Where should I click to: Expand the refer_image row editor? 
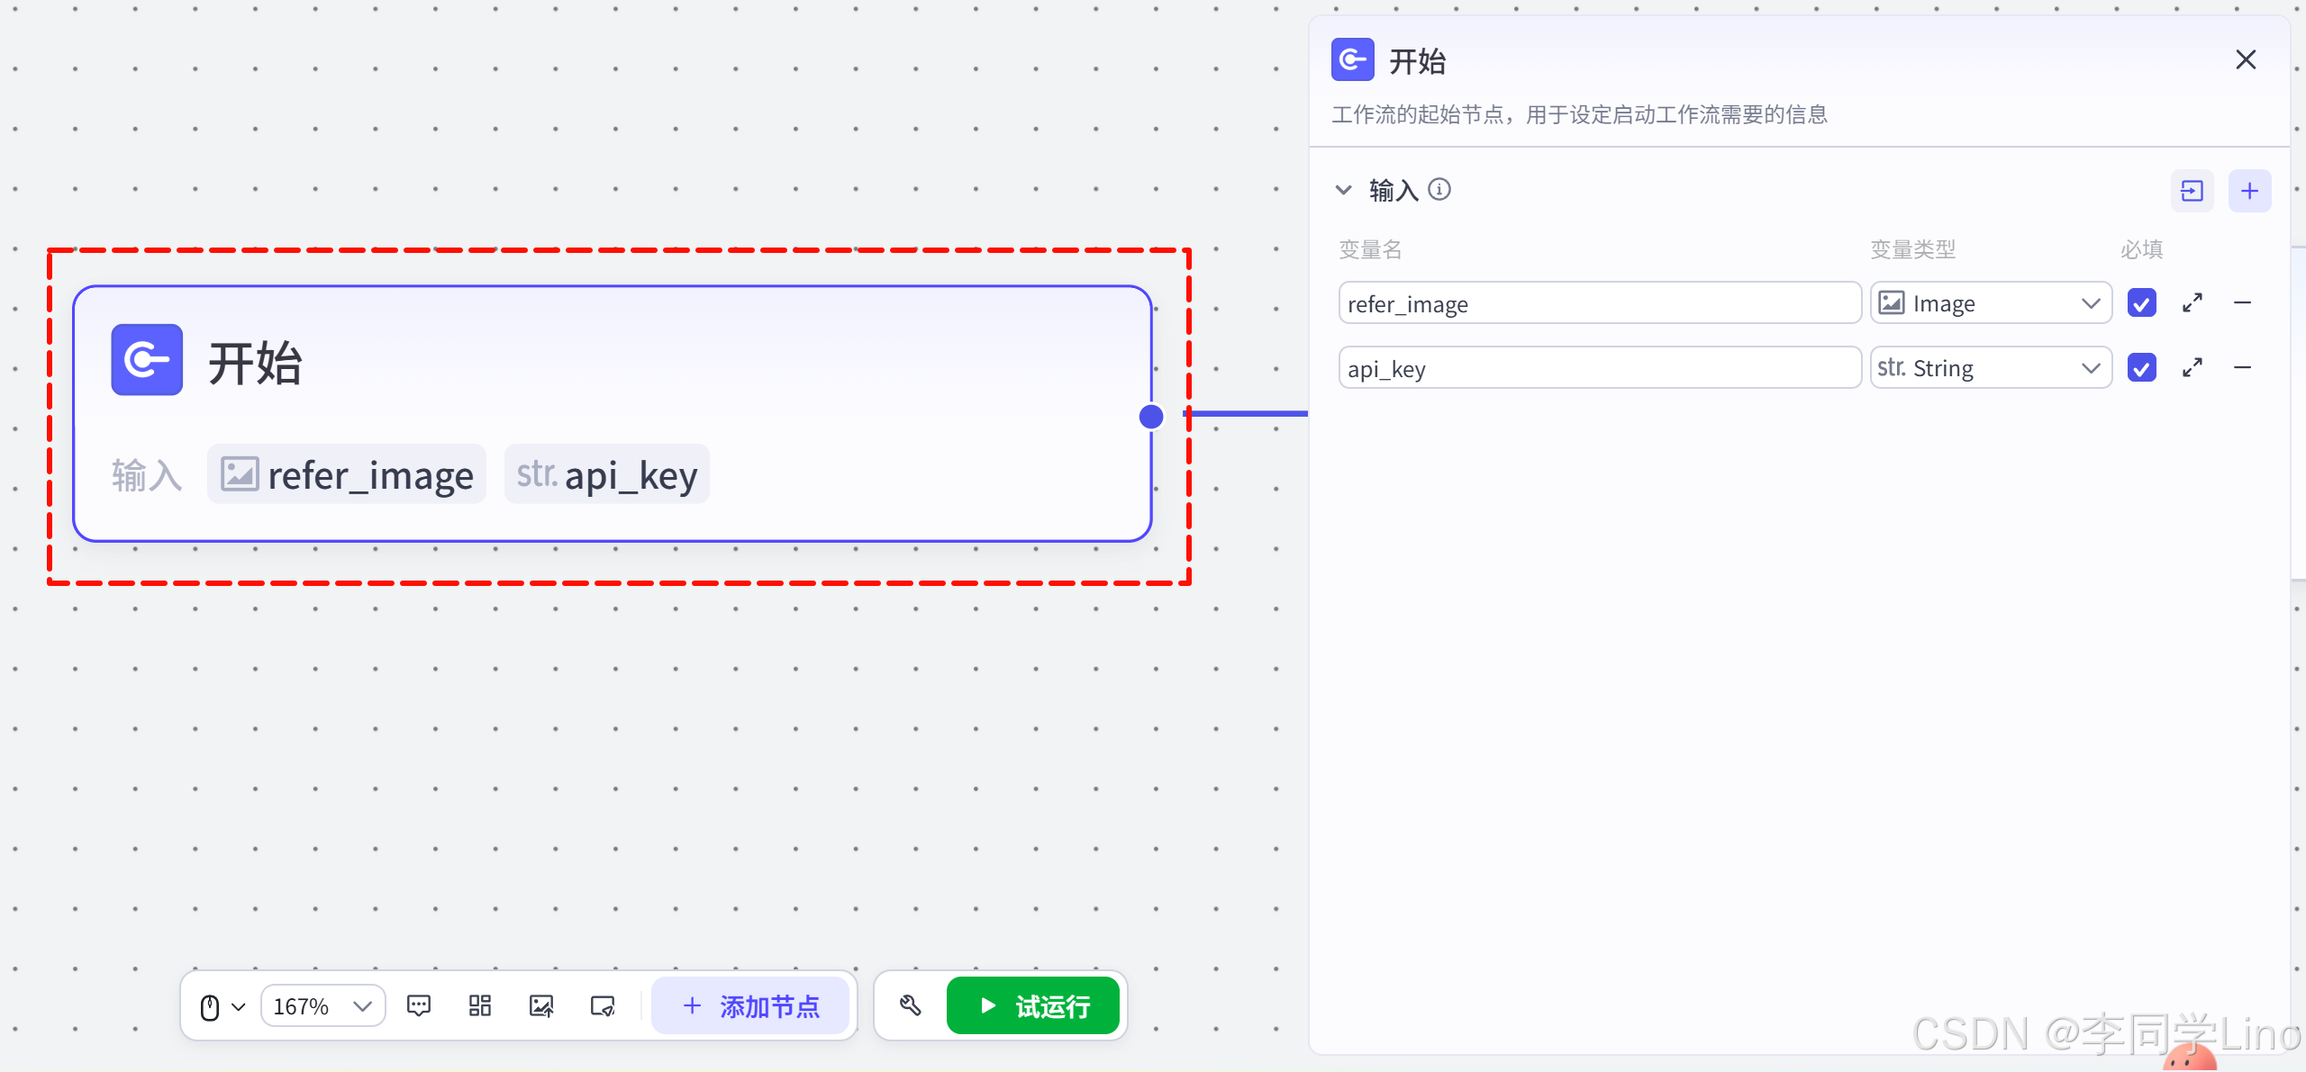pos(2193,303)
